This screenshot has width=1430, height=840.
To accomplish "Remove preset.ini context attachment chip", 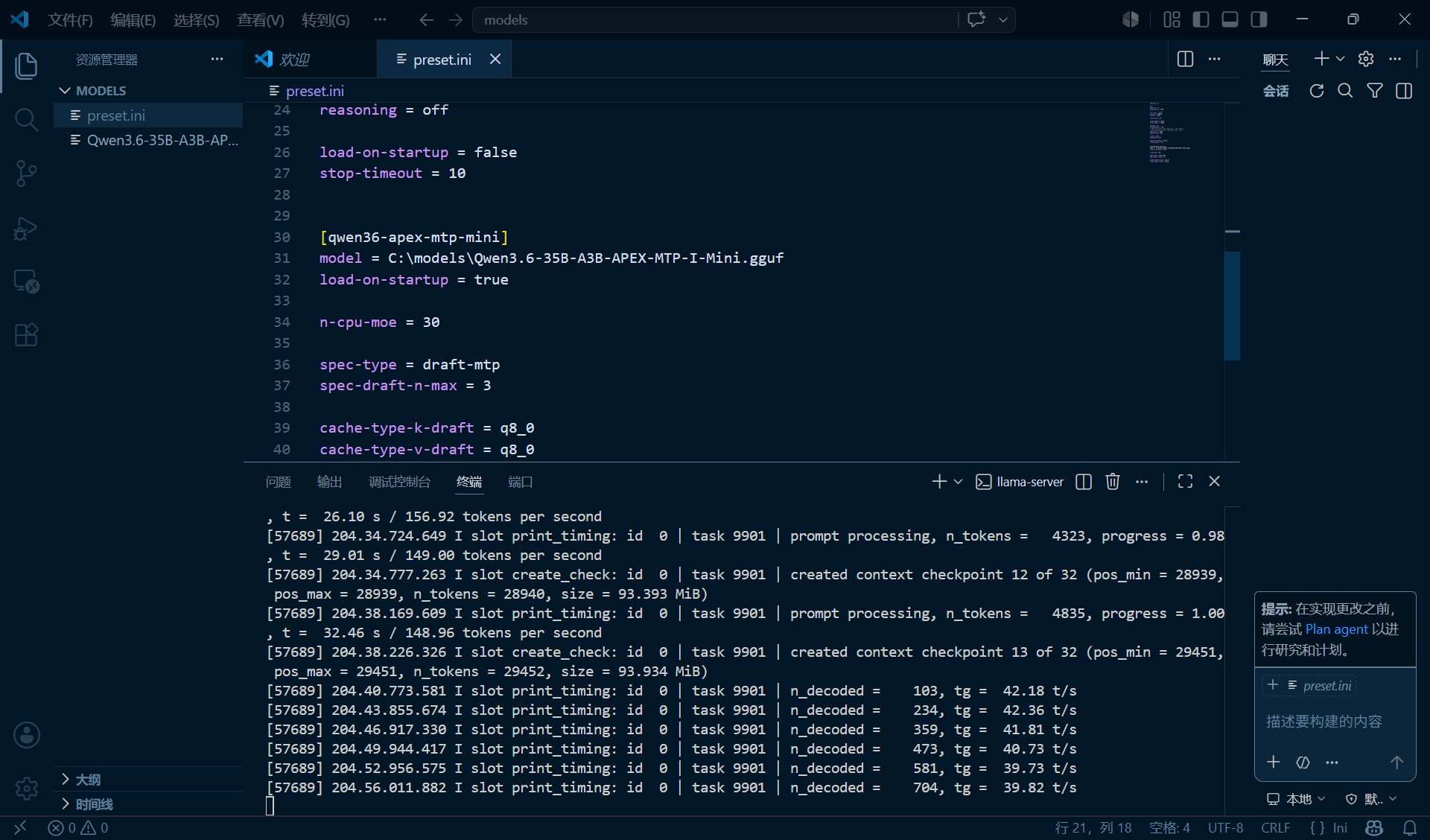I will (1272, 685).
